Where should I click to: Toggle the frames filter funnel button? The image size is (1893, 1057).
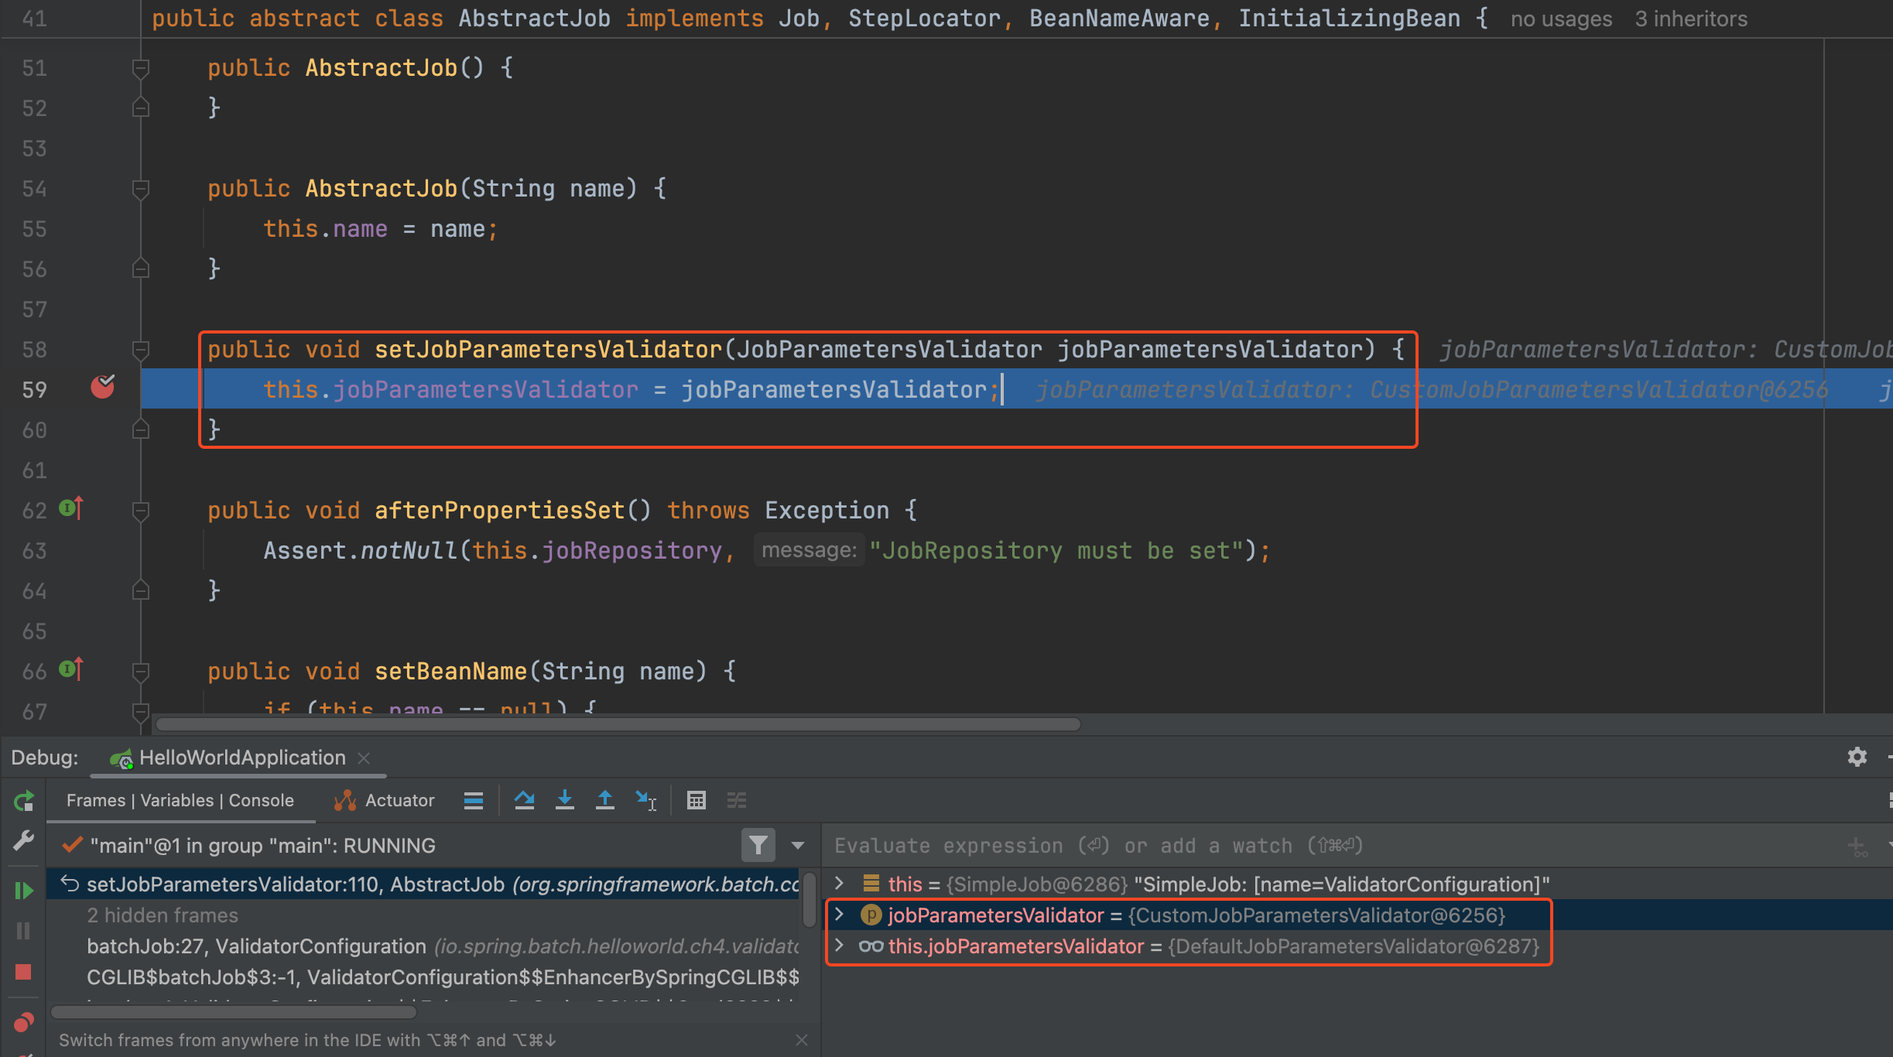758,845
